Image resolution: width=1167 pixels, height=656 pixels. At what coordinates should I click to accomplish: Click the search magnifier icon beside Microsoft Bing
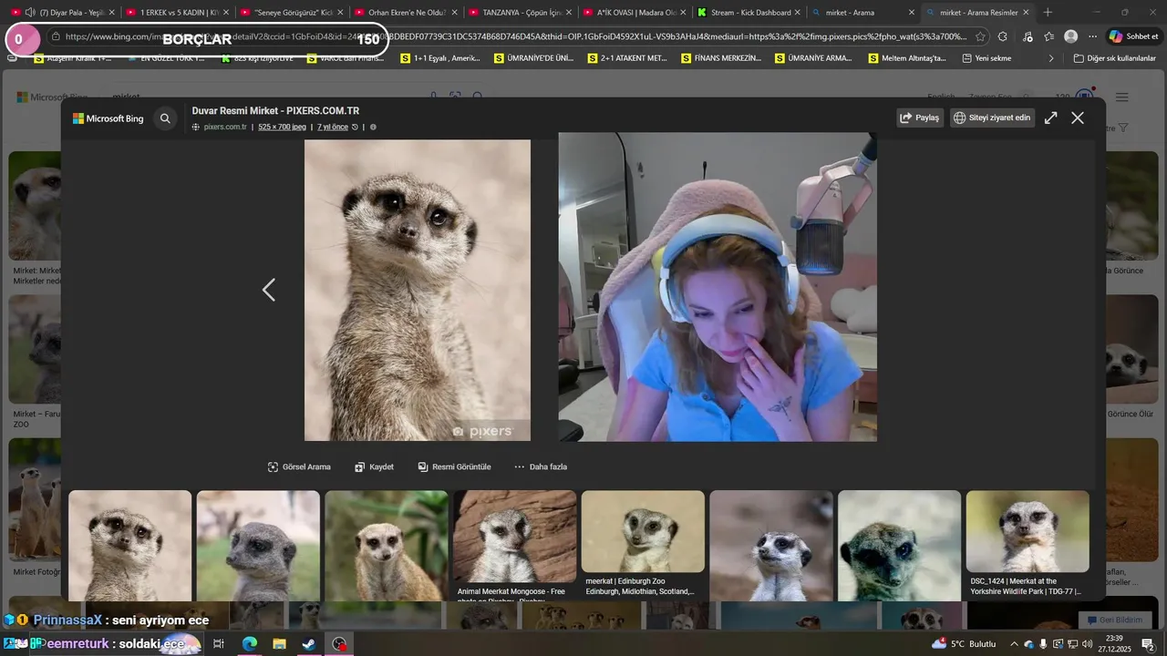point(165,118)
